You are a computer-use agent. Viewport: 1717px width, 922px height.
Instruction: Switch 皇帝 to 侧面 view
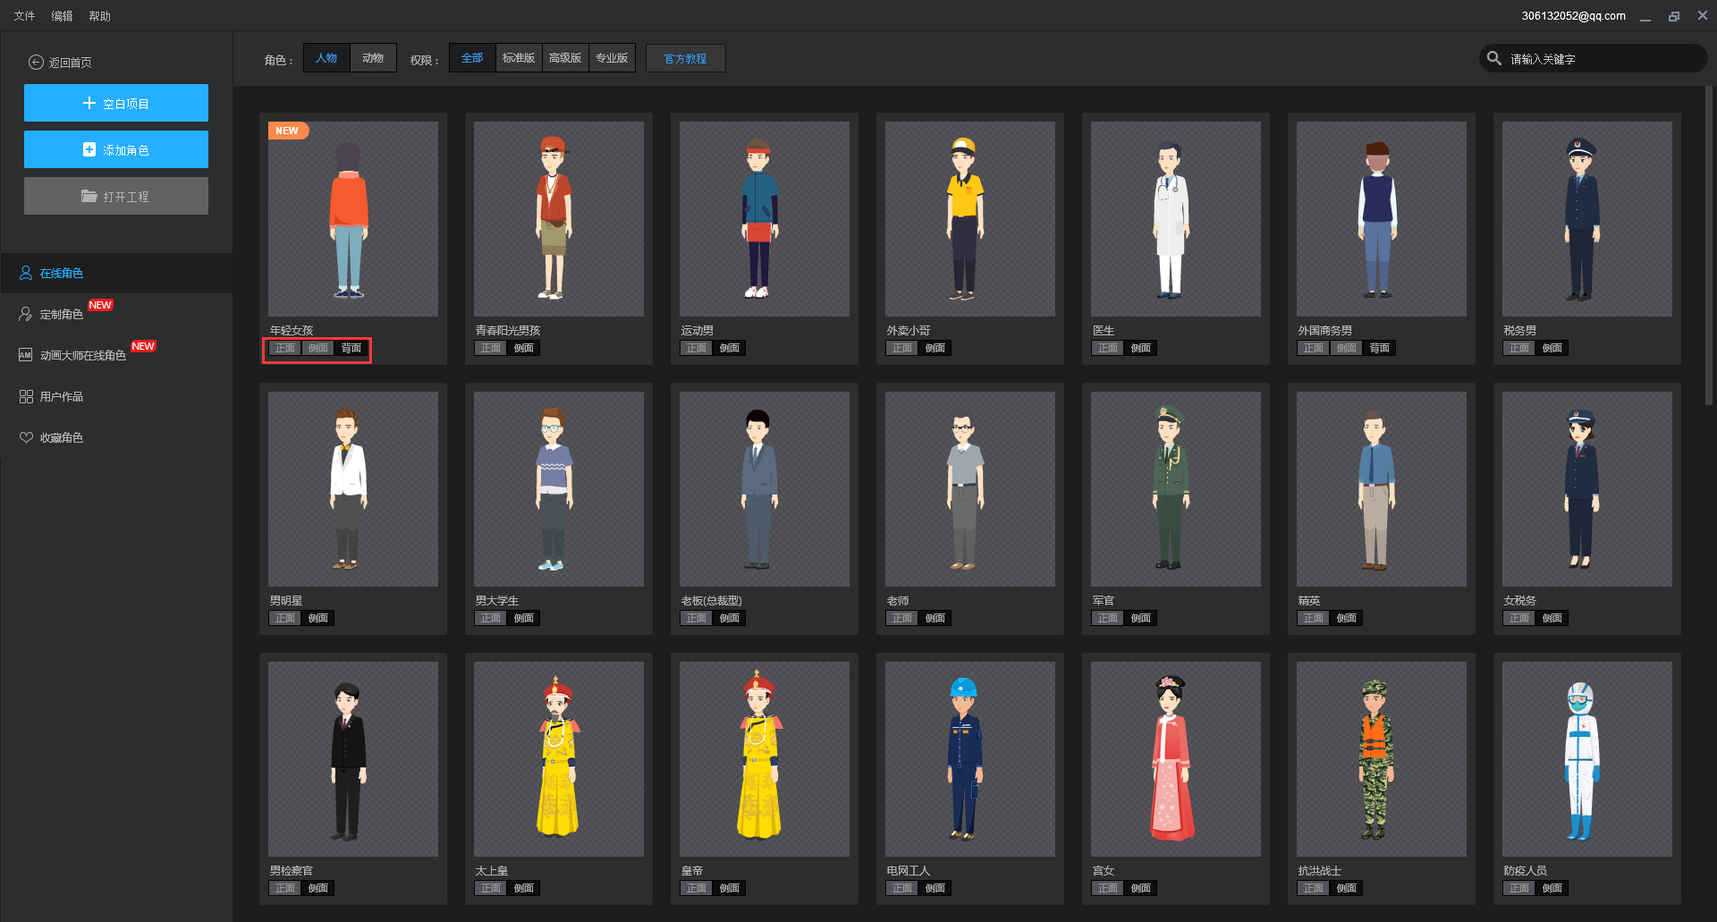(730, 888)
